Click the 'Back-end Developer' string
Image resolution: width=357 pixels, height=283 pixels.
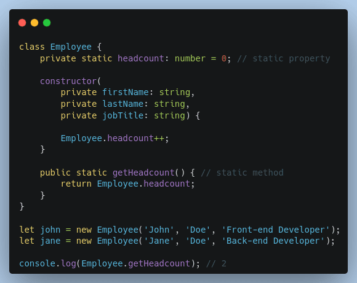click(273, 241)
